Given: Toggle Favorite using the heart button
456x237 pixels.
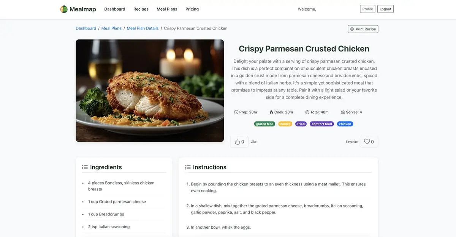Looking at the screenshot, I should 369,141.
